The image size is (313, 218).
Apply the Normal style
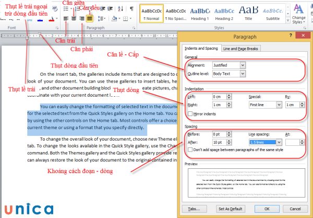coord(151,14)
